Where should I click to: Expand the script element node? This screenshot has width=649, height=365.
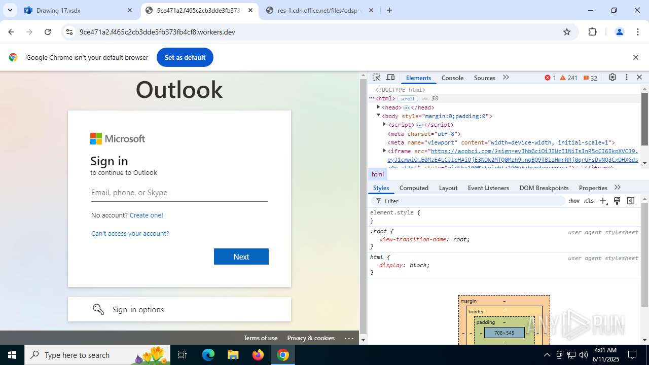384,124
